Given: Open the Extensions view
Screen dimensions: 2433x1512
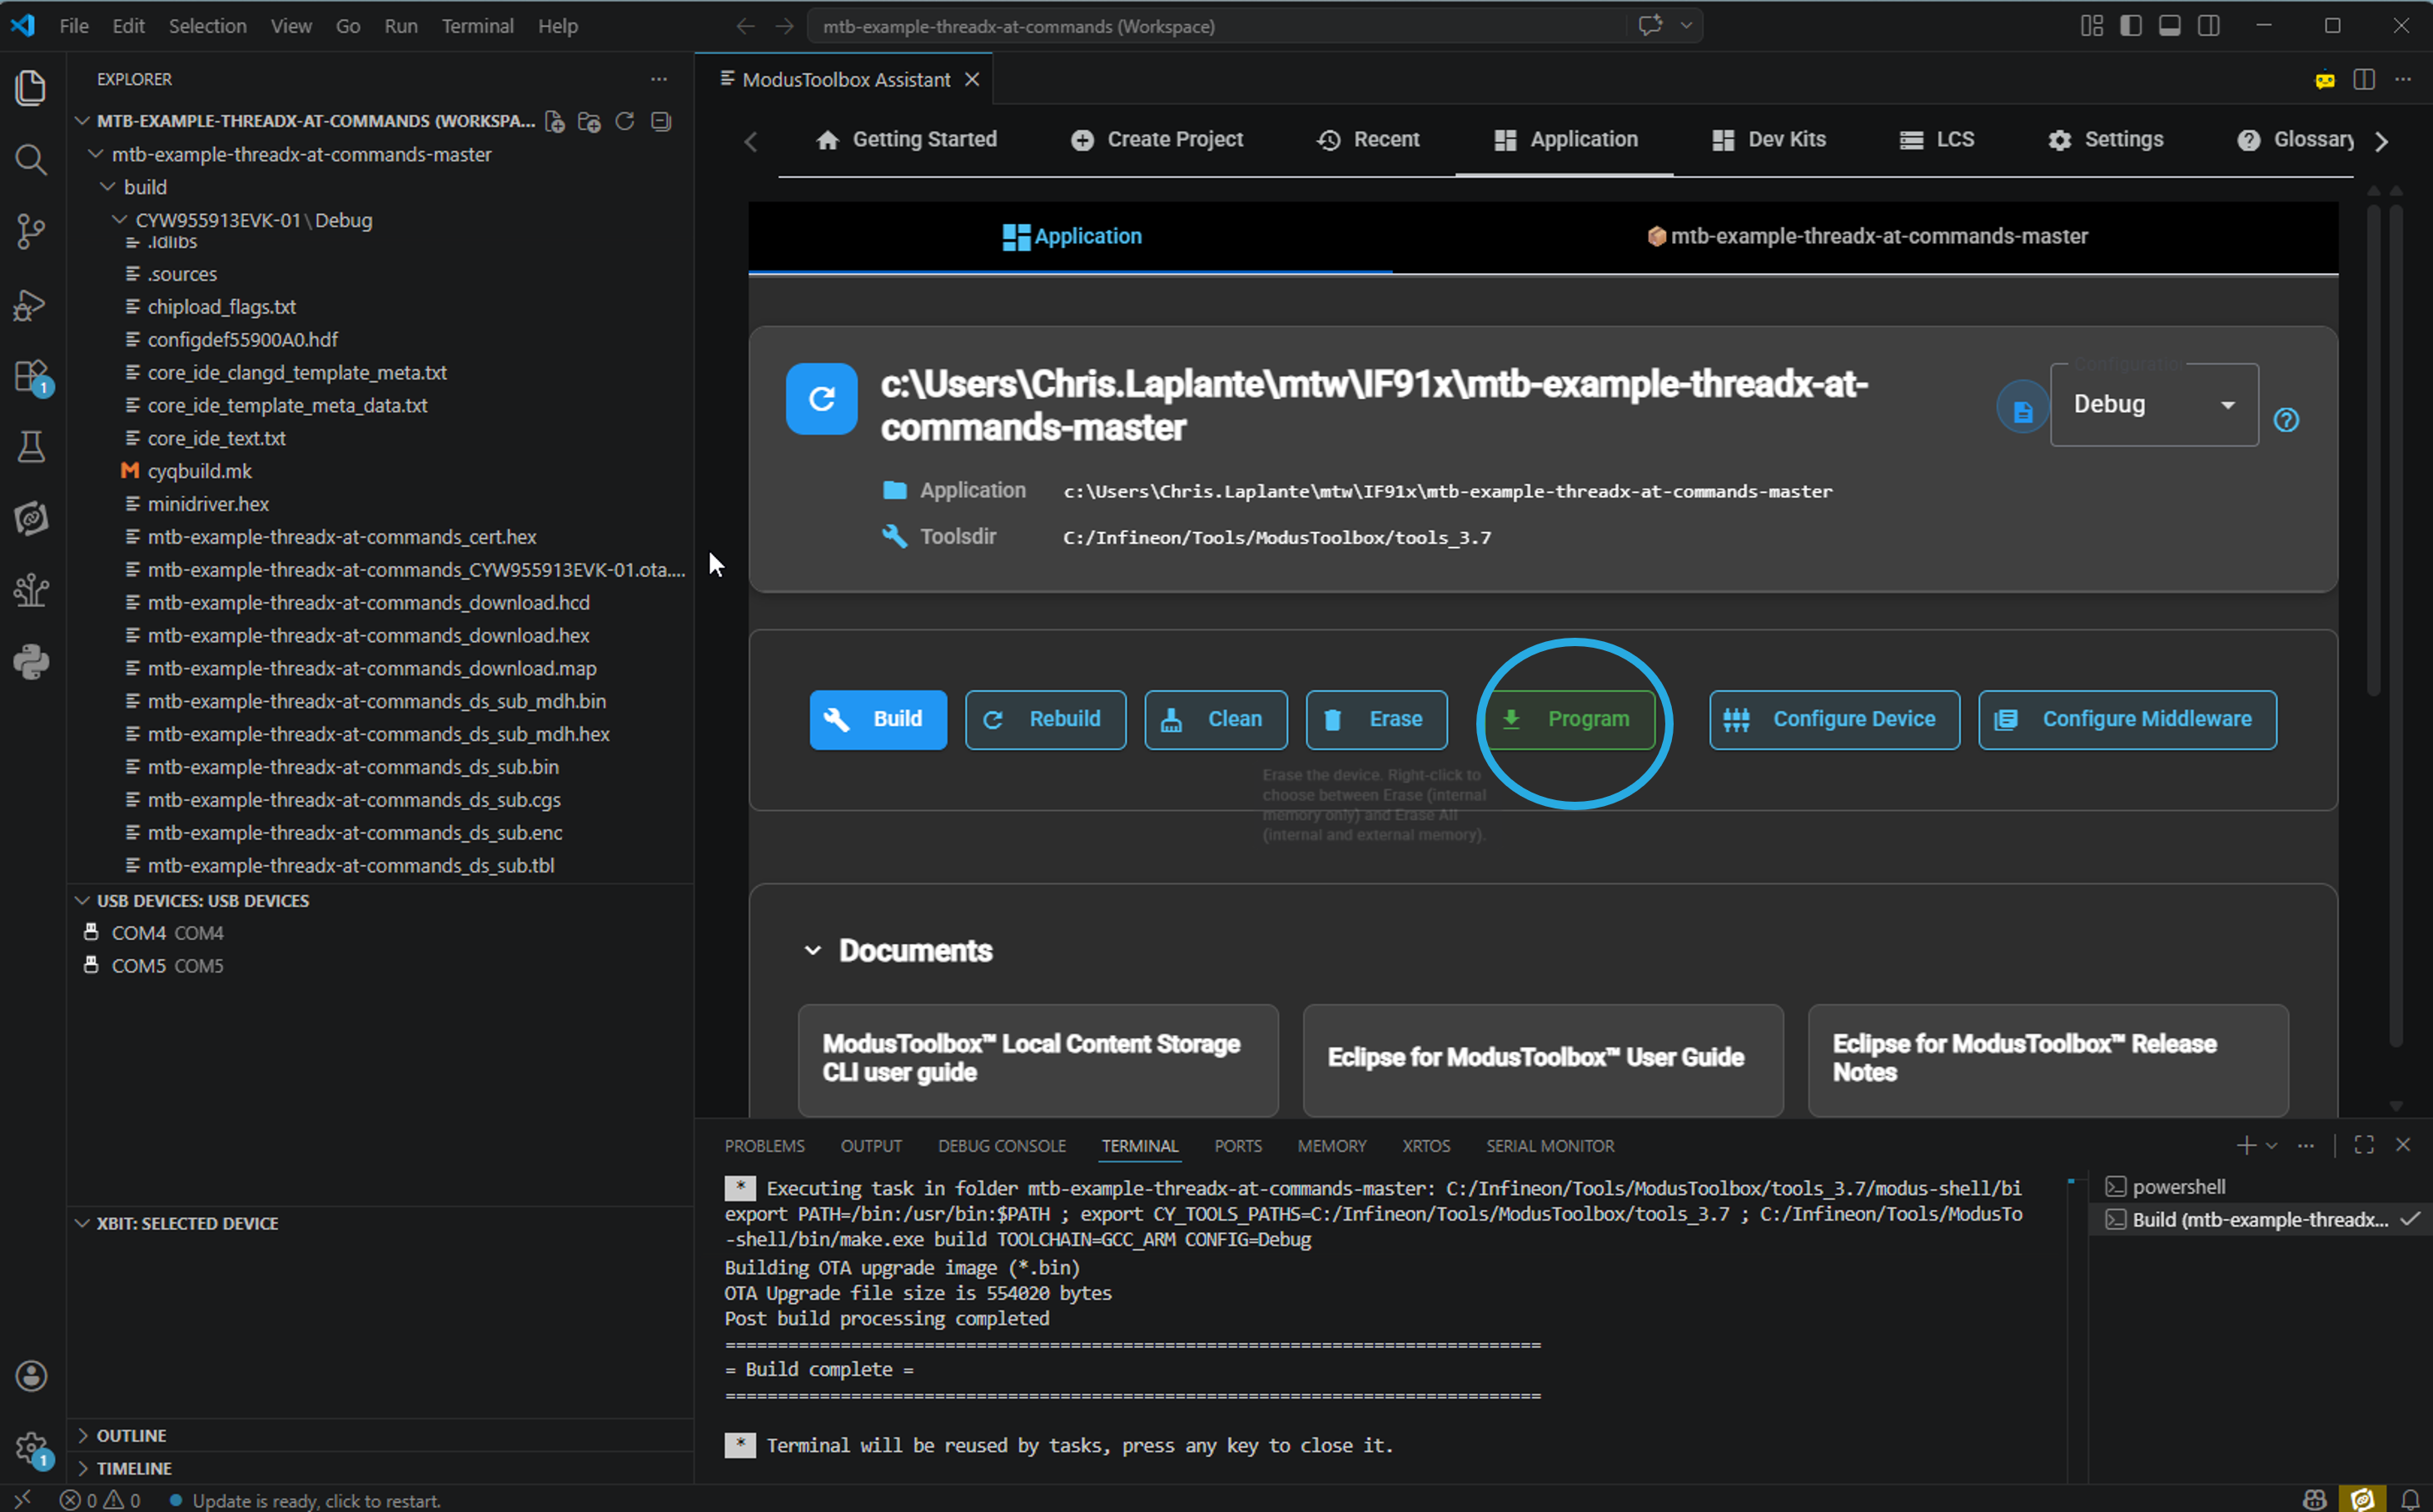Looking at the screenshot, I should (x=31, y=376).
